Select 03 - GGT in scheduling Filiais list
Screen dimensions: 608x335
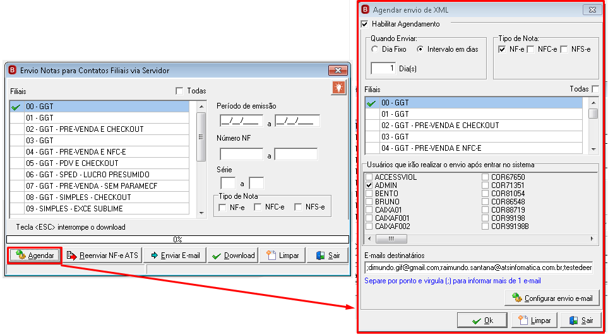(474, 137)
